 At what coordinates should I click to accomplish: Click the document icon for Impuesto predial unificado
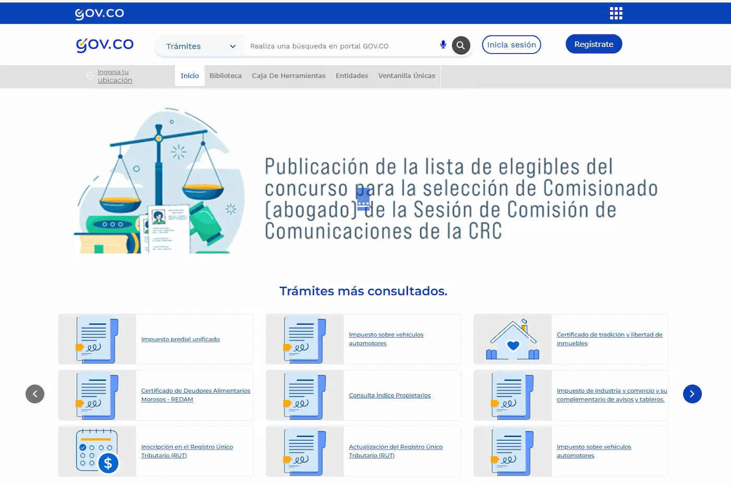(x=97, y=339)
